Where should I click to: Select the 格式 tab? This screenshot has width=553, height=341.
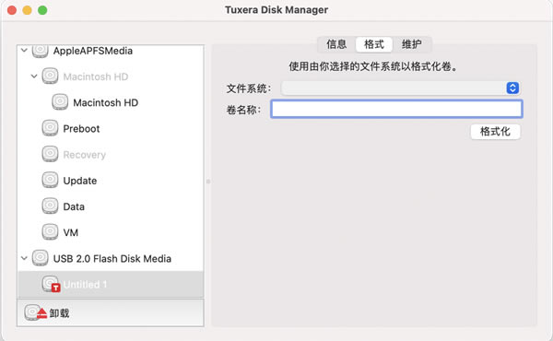(374, 44)
